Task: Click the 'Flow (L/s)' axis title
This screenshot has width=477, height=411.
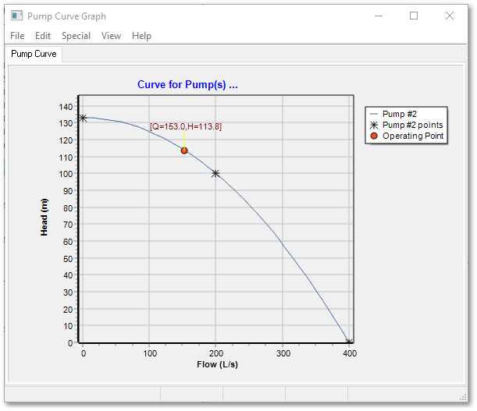Action: (x=217, y=364)
